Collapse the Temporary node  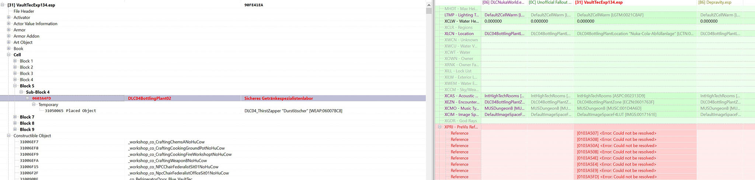(34, 105)
